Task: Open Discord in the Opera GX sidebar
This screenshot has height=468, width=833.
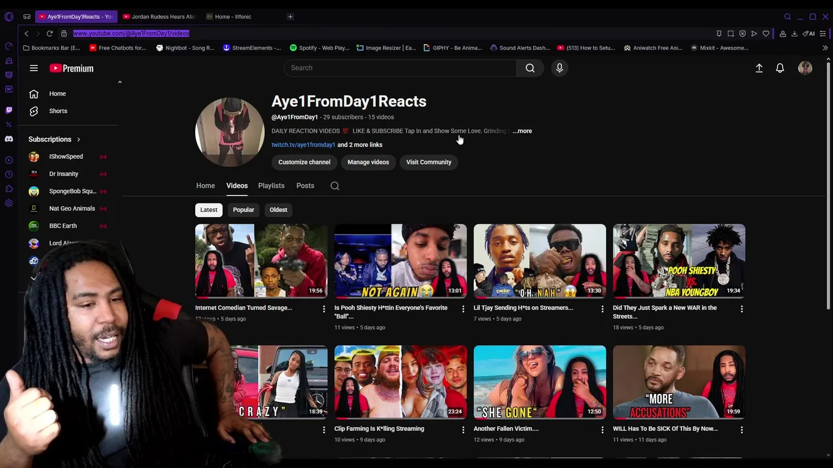Action: pos(8,139)
